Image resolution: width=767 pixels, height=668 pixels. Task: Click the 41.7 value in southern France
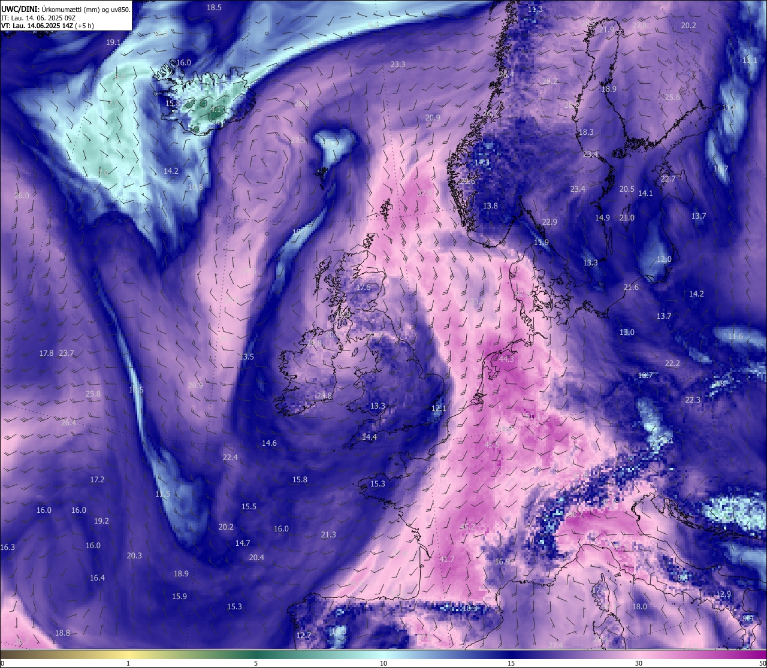point(447,559)
